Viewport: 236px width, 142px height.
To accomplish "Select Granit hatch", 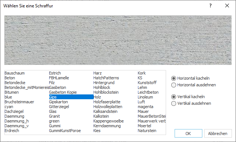I will pos(54,116).
